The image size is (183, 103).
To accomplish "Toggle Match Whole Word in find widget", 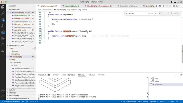I will point(152,13).
